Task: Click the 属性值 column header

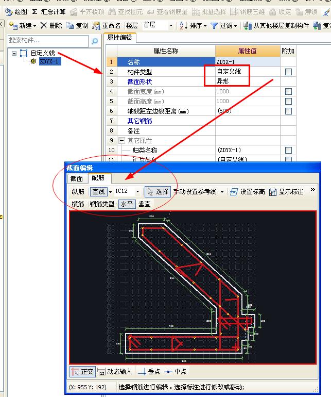Action: (248, 51)
